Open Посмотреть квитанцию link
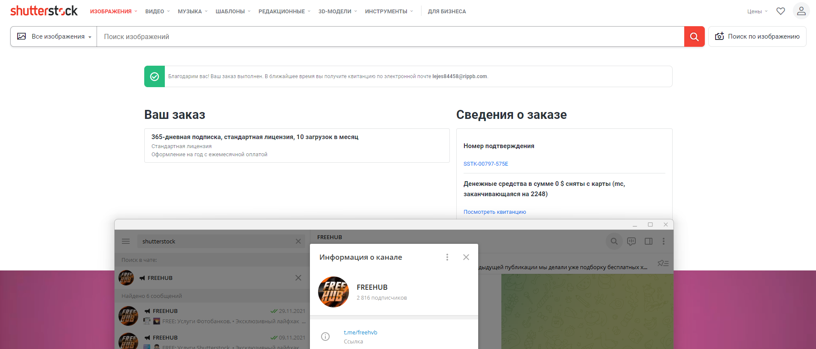This screenshot has width=816, height=349. pos(494,212)
